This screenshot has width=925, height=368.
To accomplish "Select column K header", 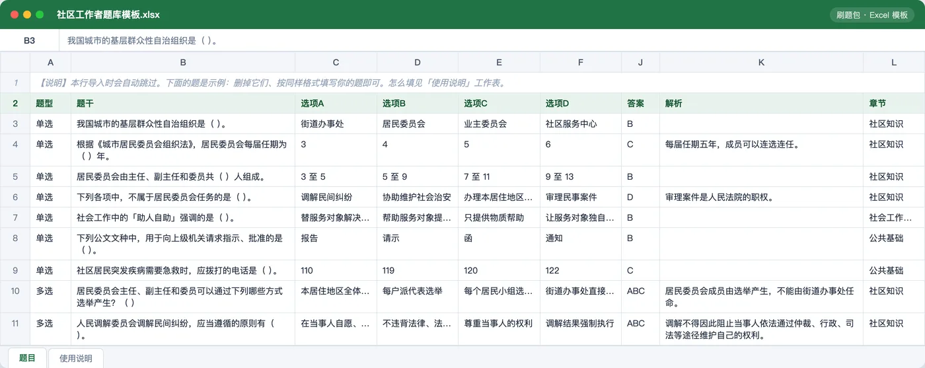I will coord(761,62).
